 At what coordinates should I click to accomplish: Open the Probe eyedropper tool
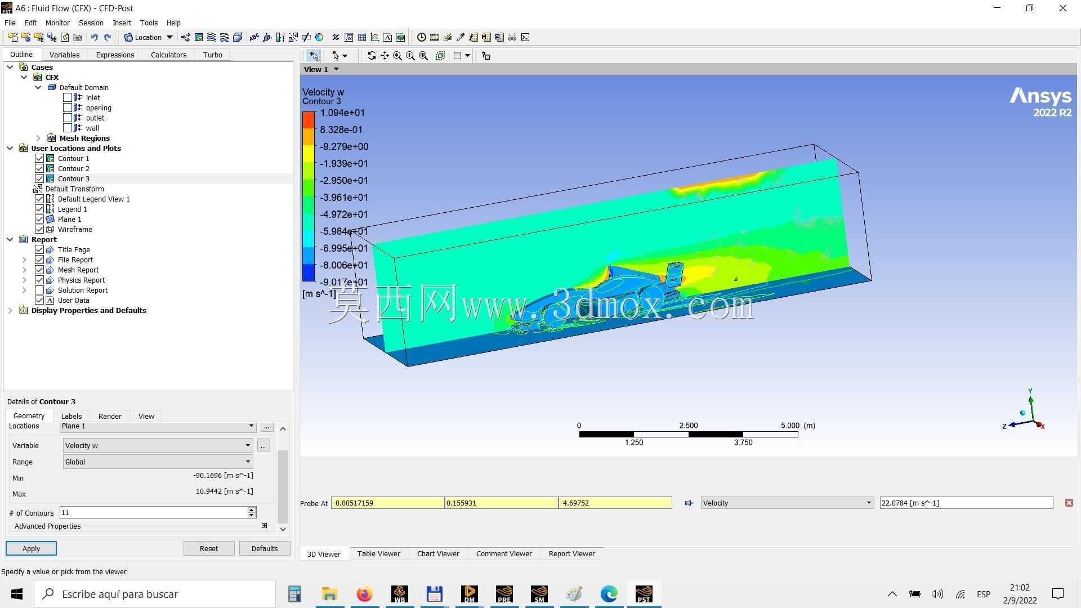(461, 37)
